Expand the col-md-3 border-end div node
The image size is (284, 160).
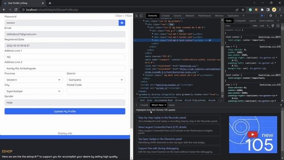pos(153,34)
